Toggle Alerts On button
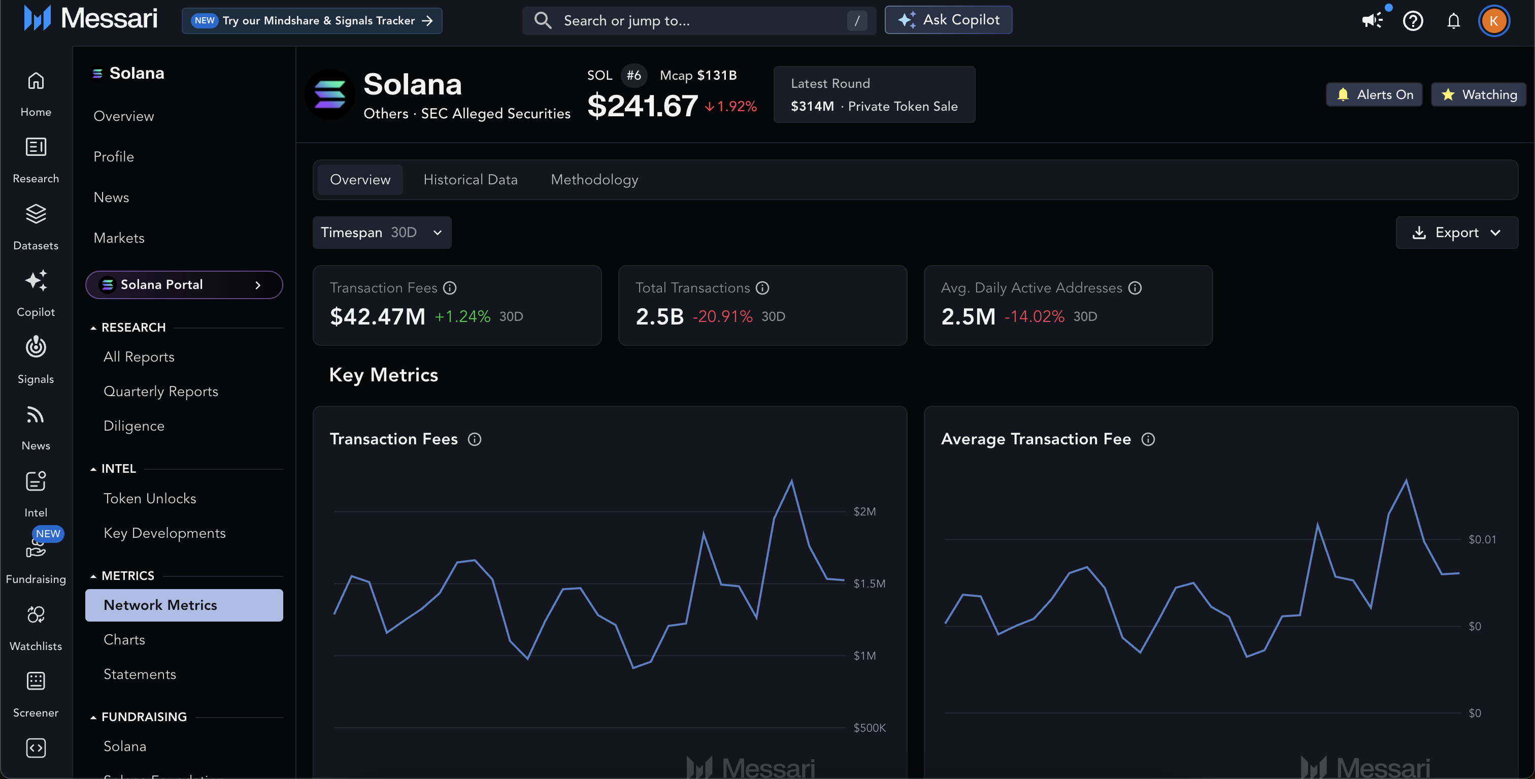This screenshot has width=1535, height=779. [x=1374, y=94]
